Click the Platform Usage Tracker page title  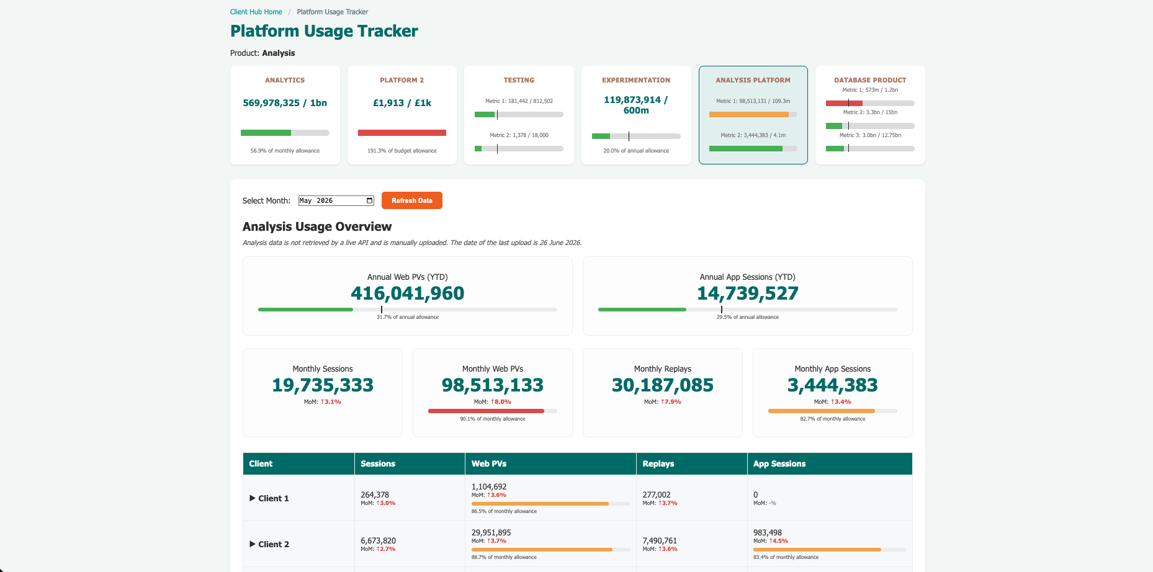[x=324, y=31]
